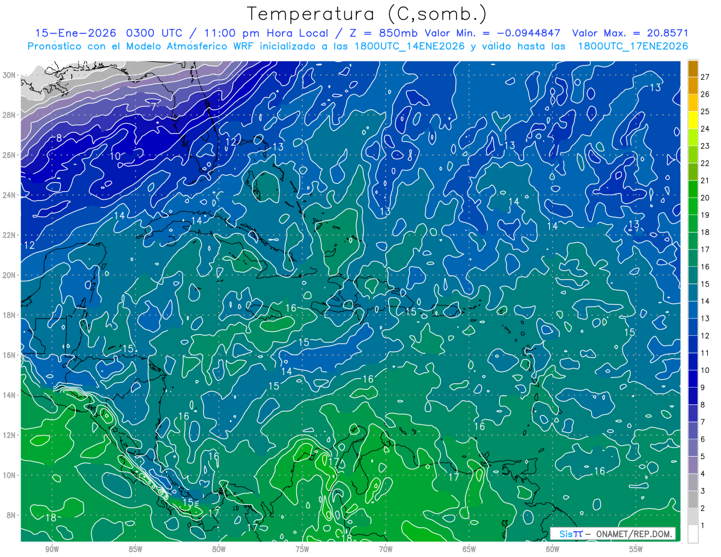Click the contour label '7' over northern Florida

point(154,105)
